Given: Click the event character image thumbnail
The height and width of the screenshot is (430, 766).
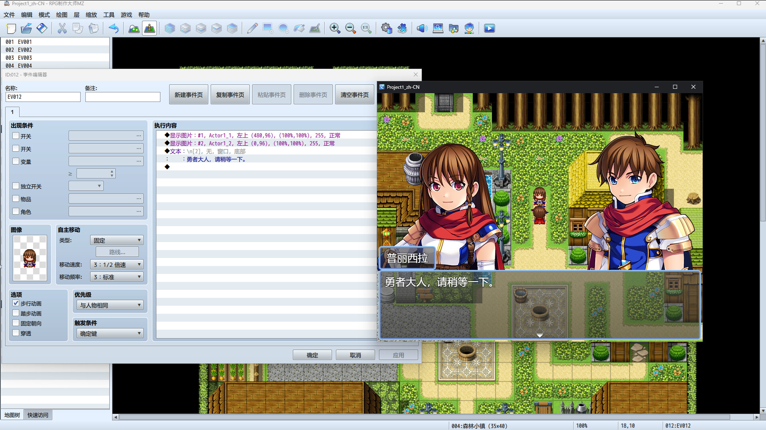Looking at the screenshot, I should tap(30, 258).
